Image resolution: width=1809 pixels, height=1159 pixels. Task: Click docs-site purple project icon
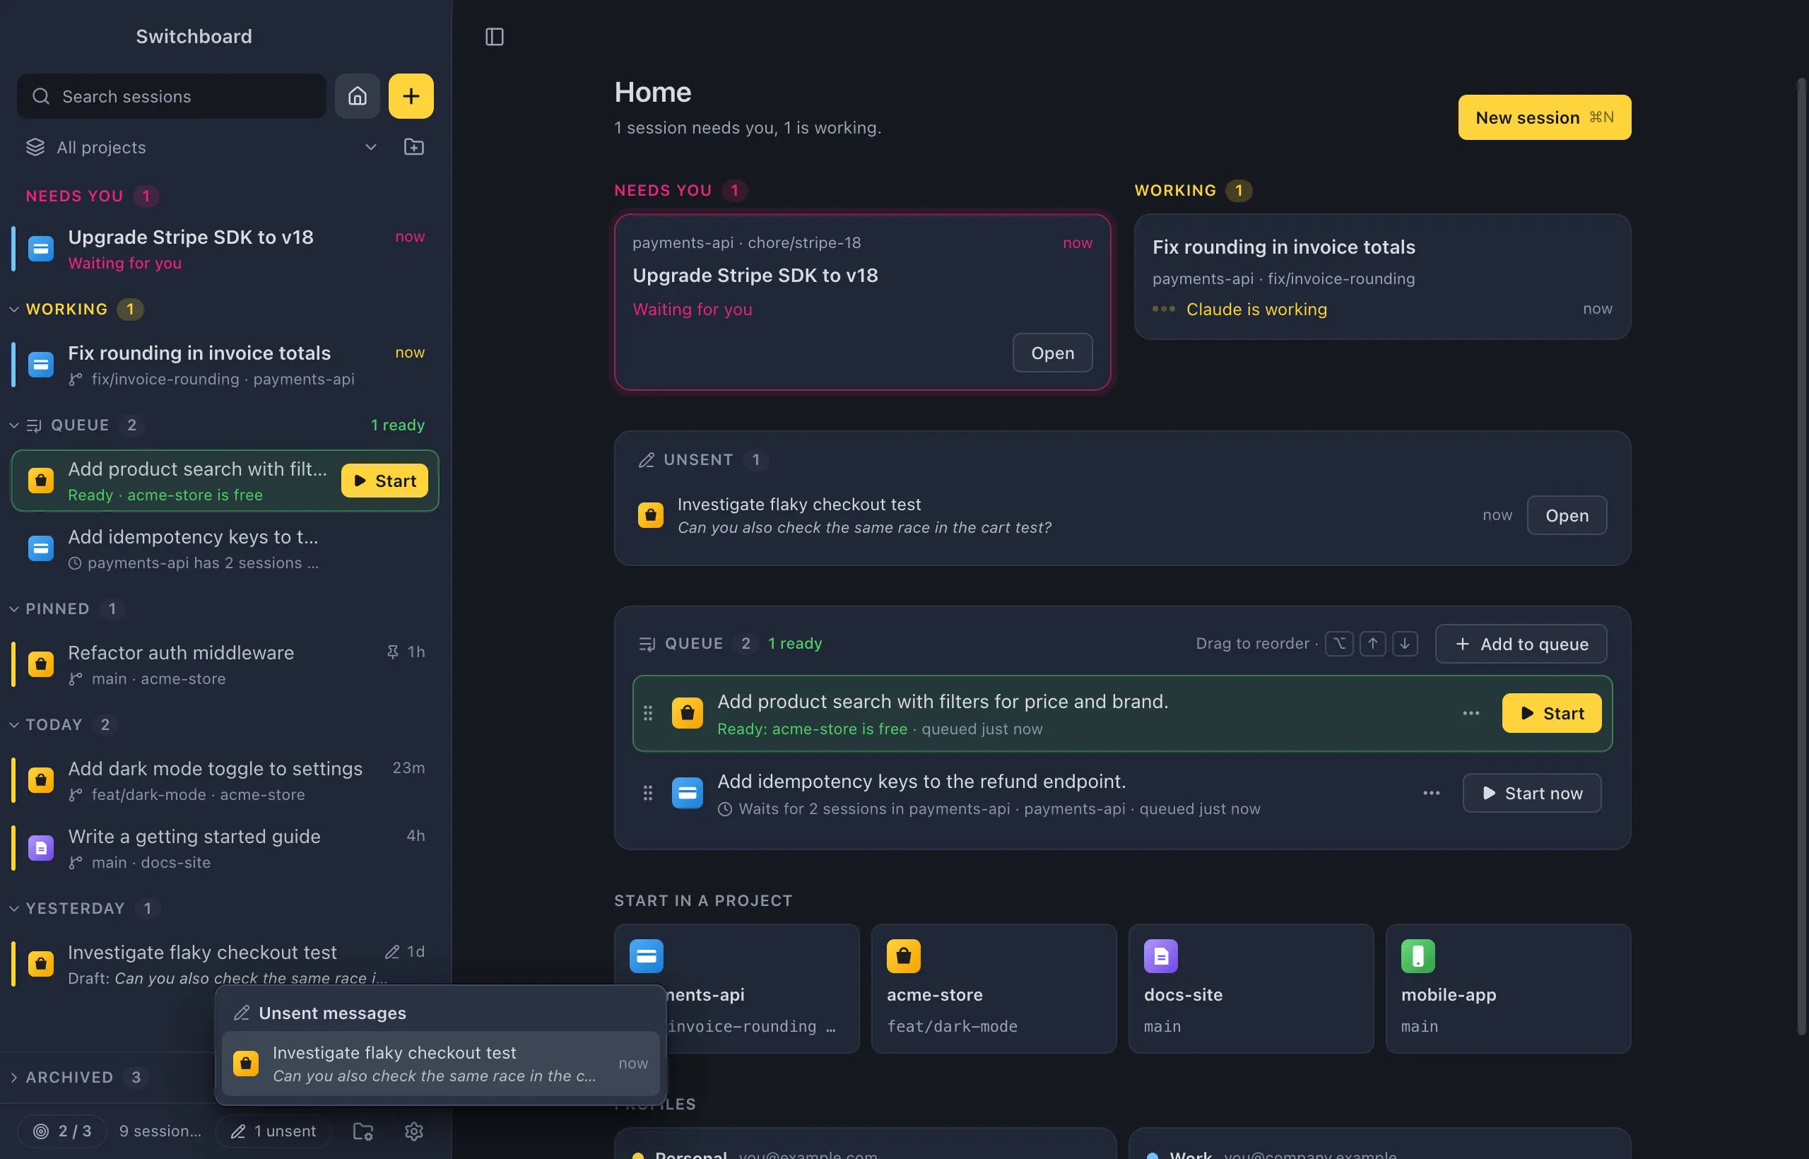[1160, 955]
